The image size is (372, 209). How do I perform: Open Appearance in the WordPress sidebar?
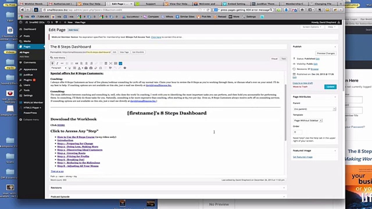[30, 69]
